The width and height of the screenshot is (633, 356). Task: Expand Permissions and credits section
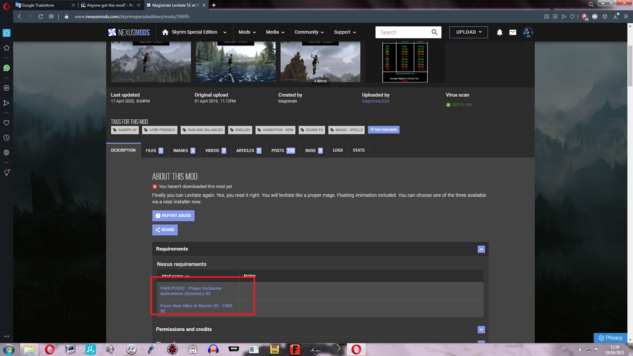(481, 329)
